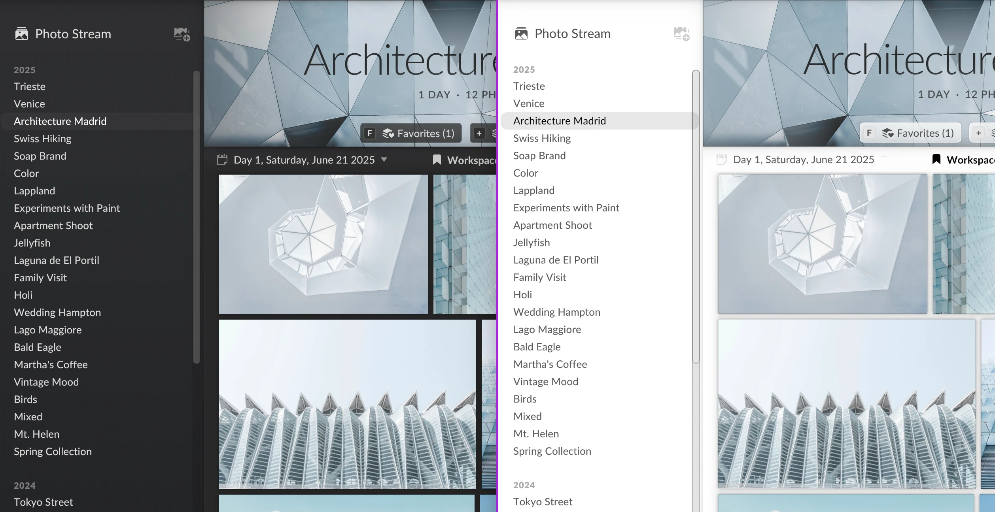Choose Vintage Mood in the dark sidebar
This screenshot has height=512, width=995.
coord(46,382)
